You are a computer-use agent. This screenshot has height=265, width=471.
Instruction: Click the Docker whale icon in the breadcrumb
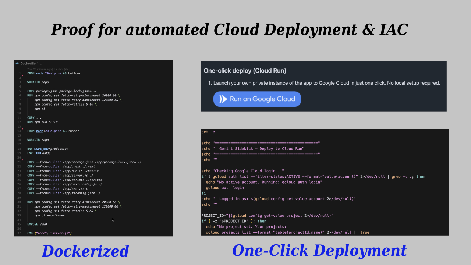[x=17, y=64]
